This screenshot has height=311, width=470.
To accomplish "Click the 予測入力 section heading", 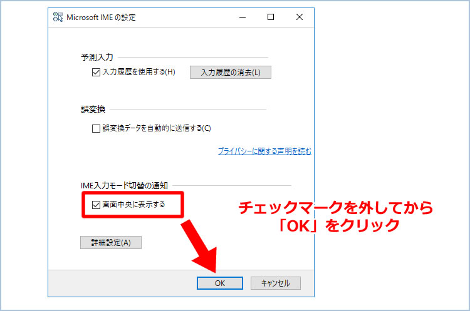I will click(x=97, y=57).
